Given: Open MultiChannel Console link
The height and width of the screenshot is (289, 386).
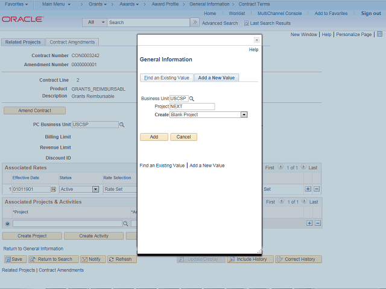Looking at the screenshot, I should [x=279, y=13].
